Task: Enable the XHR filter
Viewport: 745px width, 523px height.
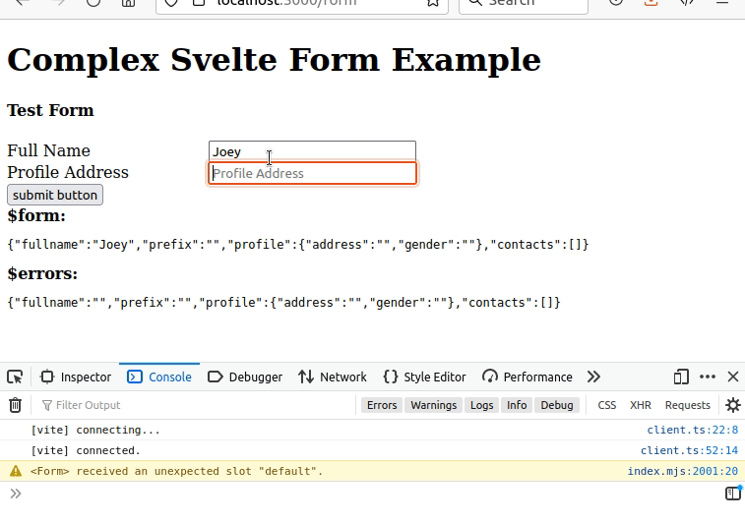Action: (640, 405)
